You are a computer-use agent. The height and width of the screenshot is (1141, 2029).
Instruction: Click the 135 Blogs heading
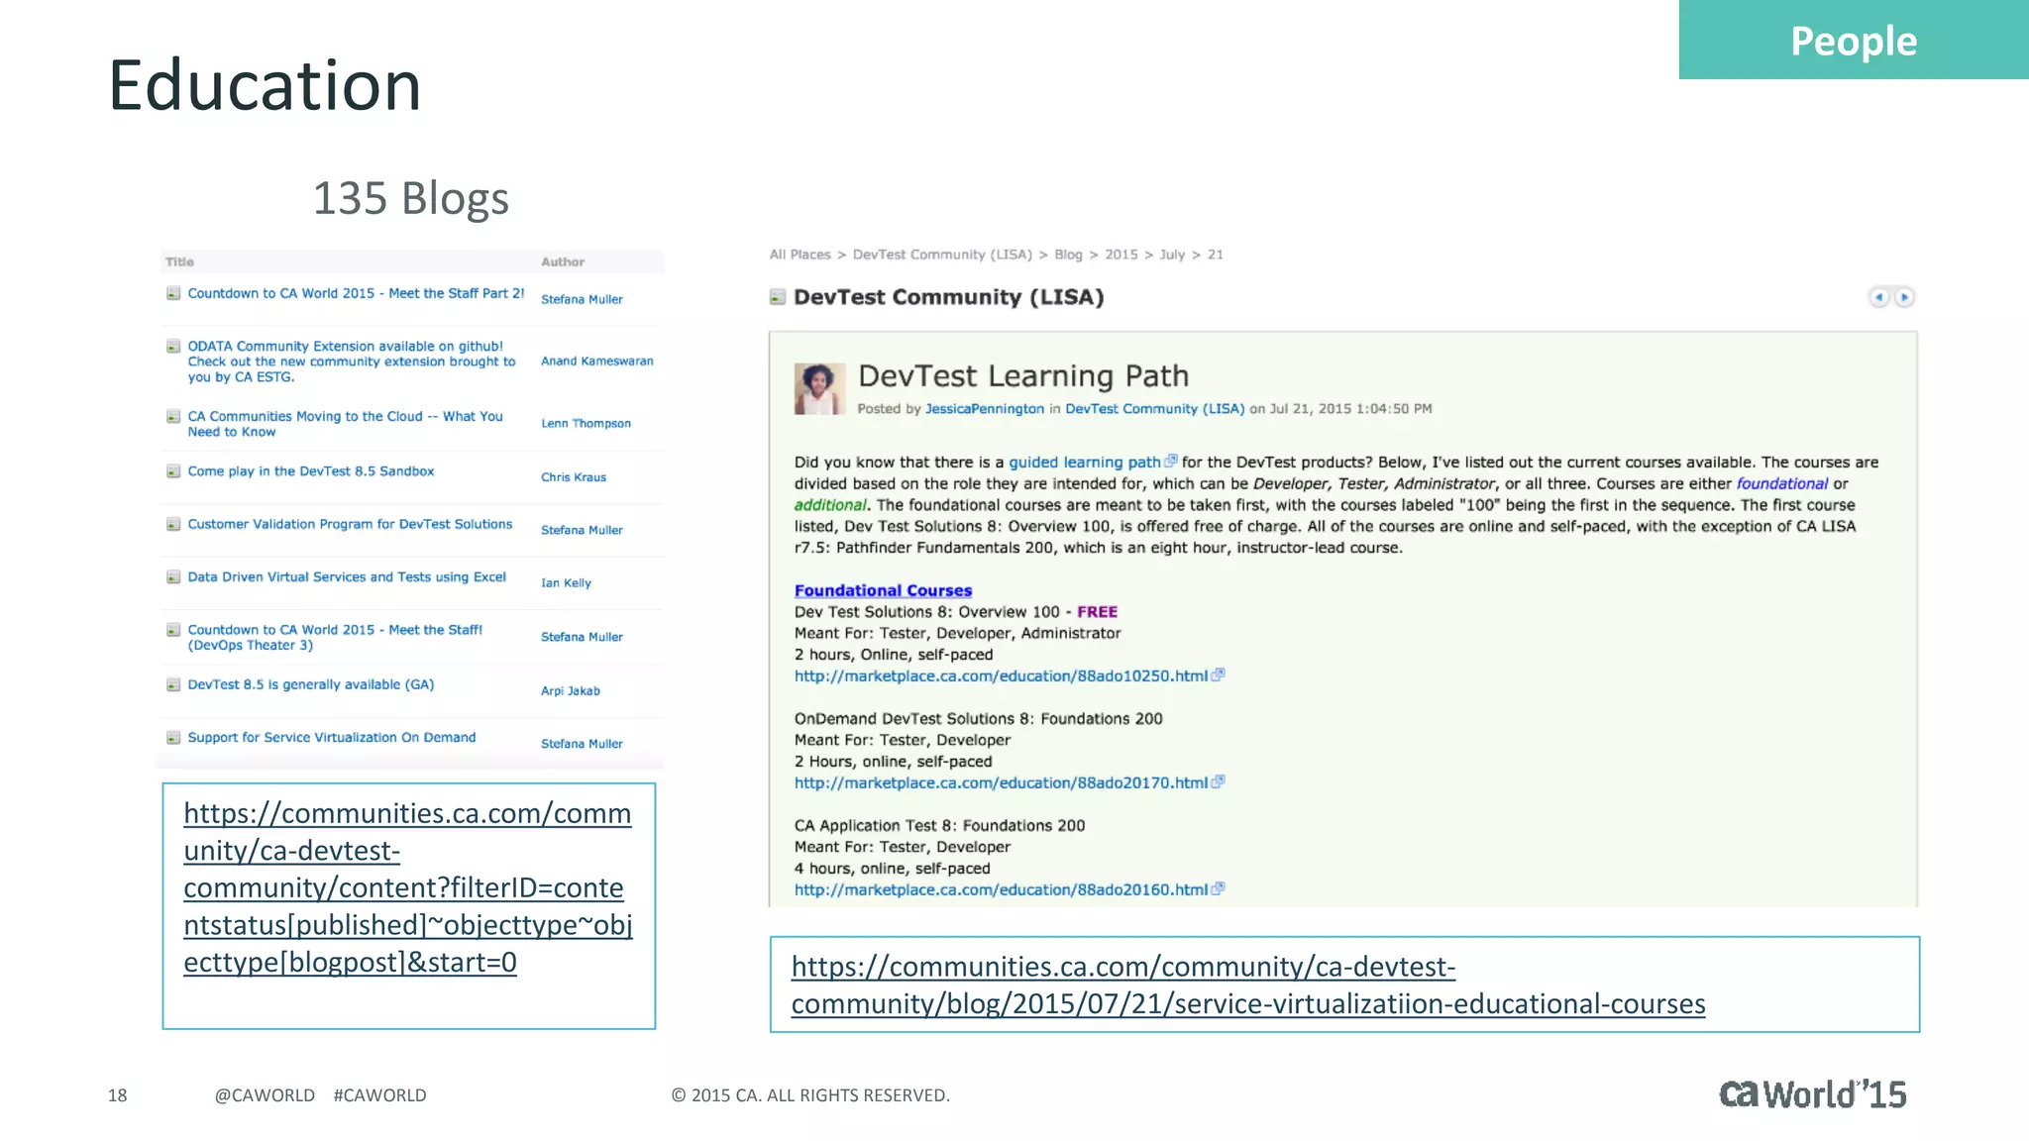411,198
